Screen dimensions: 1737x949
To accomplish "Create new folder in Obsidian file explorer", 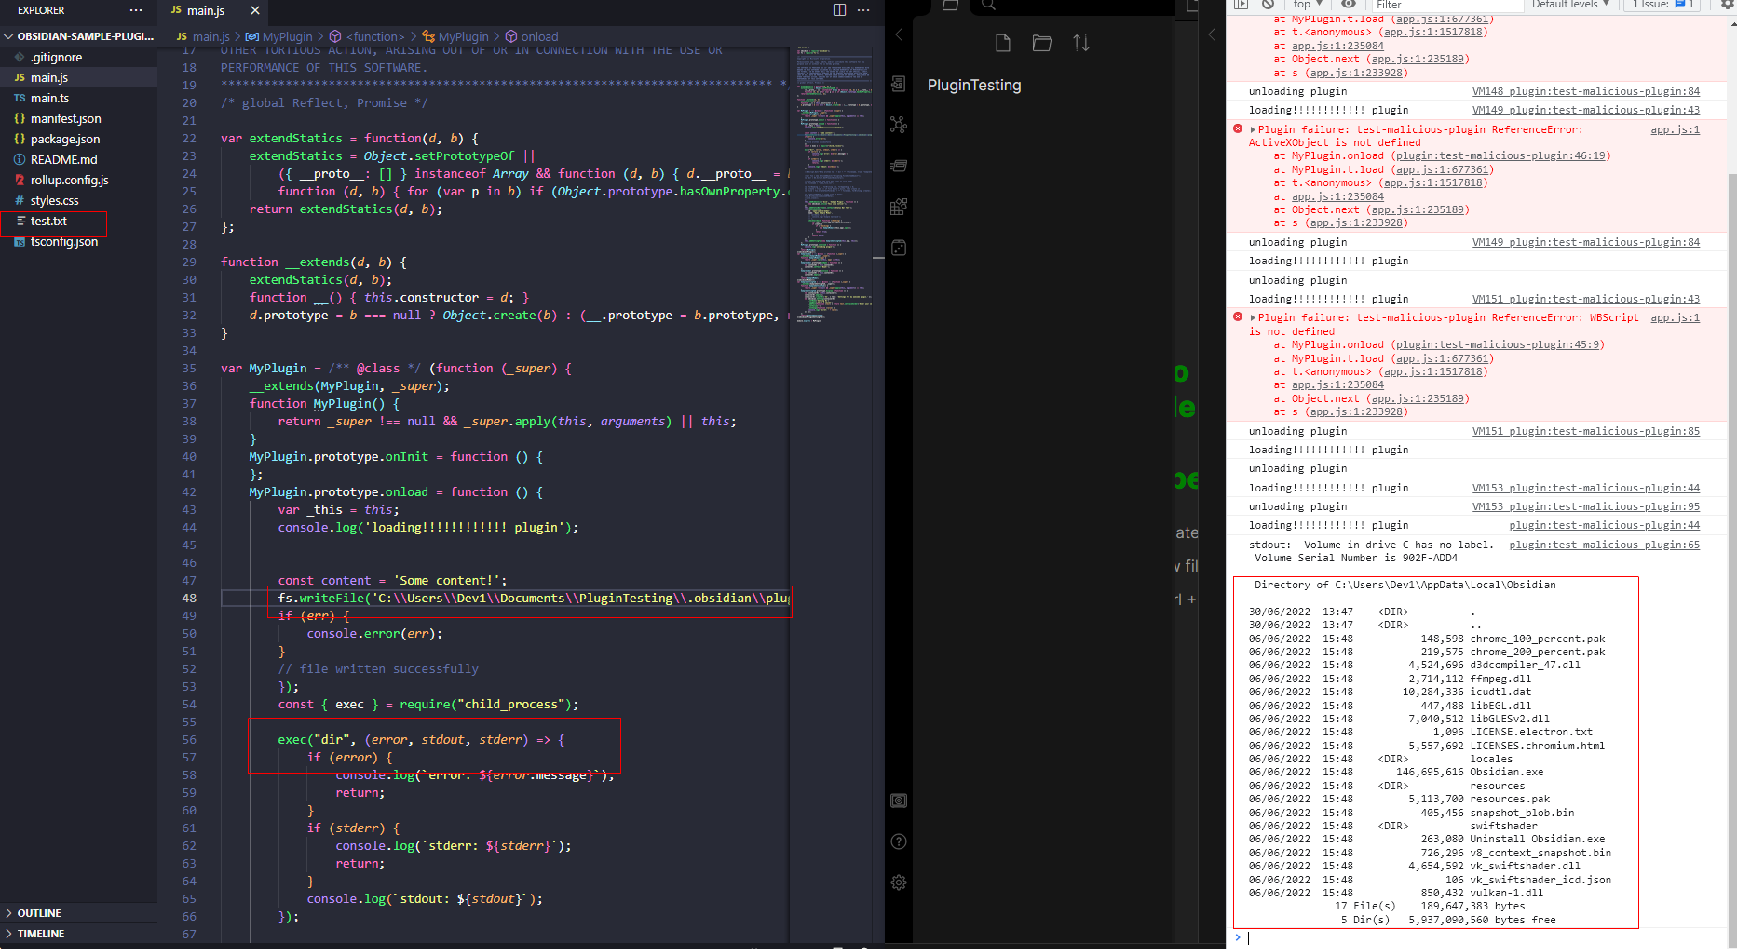I will tap(1042, 43).
